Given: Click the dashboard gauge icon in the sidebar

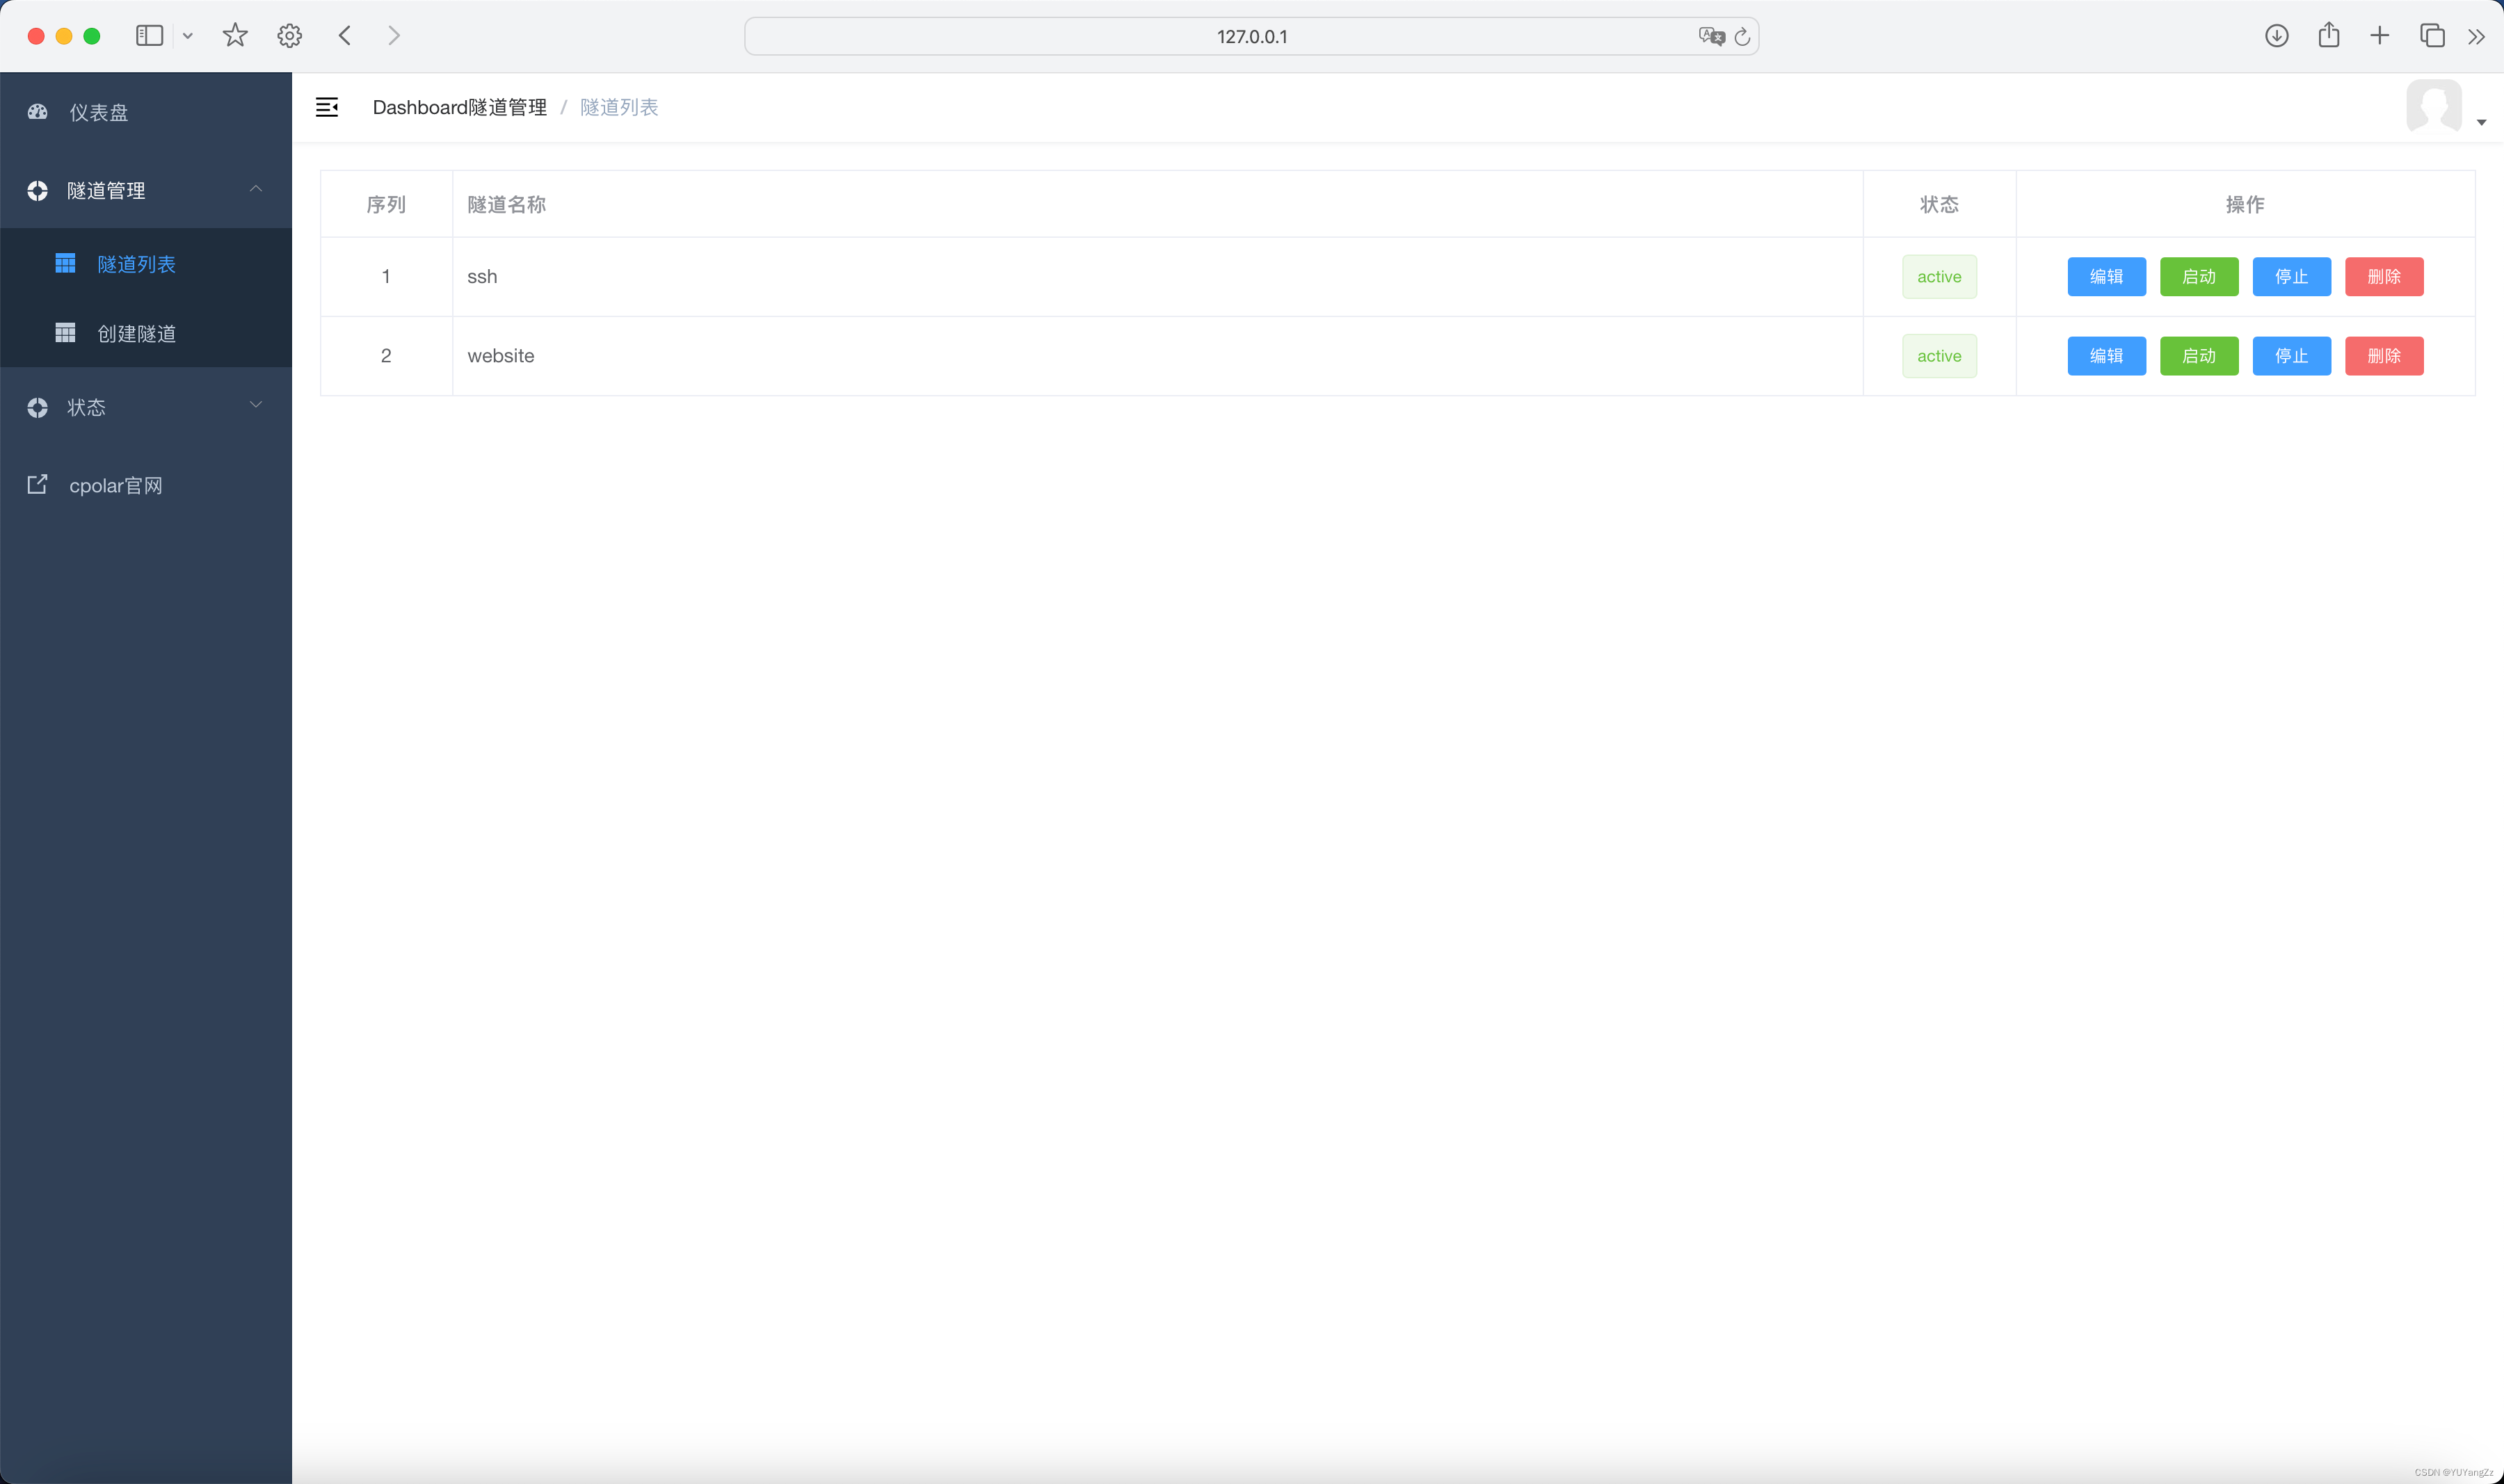Looking at the screenshot, I should click(38, 112).
